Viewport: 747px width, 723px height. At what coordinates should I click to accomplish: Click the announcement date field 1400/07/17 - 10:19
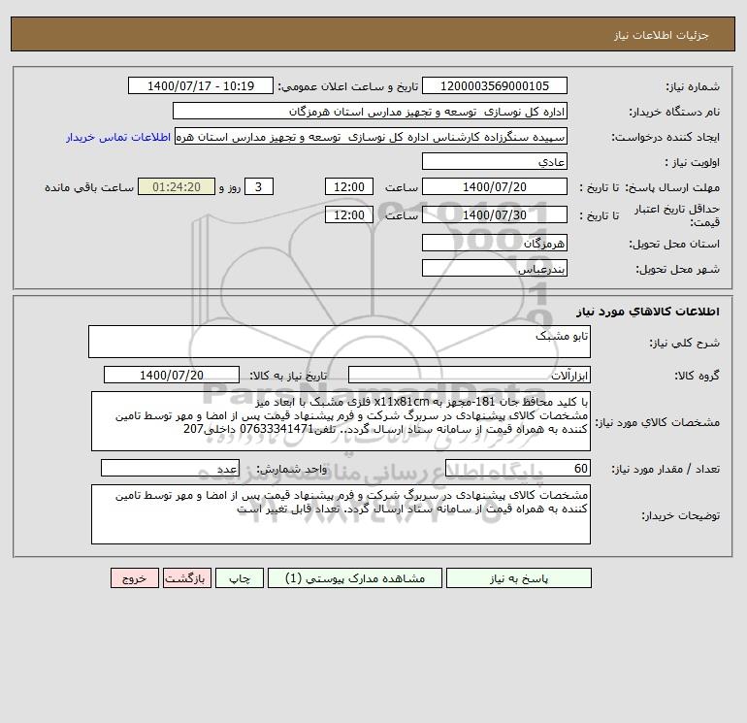201,85
